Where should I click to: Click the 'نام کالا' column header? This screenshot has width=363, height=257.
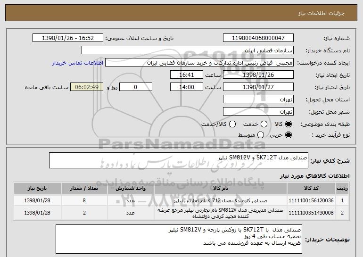(221, 188)
